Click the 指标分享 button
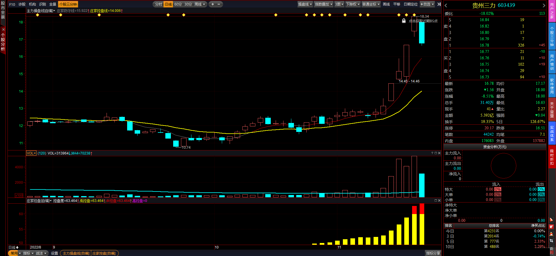 [x=433, y=253]
